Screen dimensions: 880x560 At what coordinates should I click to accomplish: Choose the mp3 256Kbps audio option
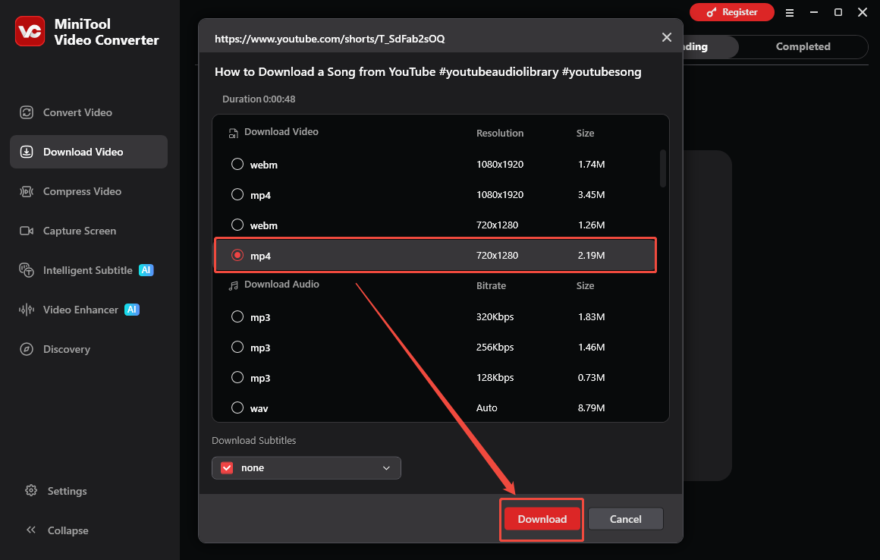[237, 347]
